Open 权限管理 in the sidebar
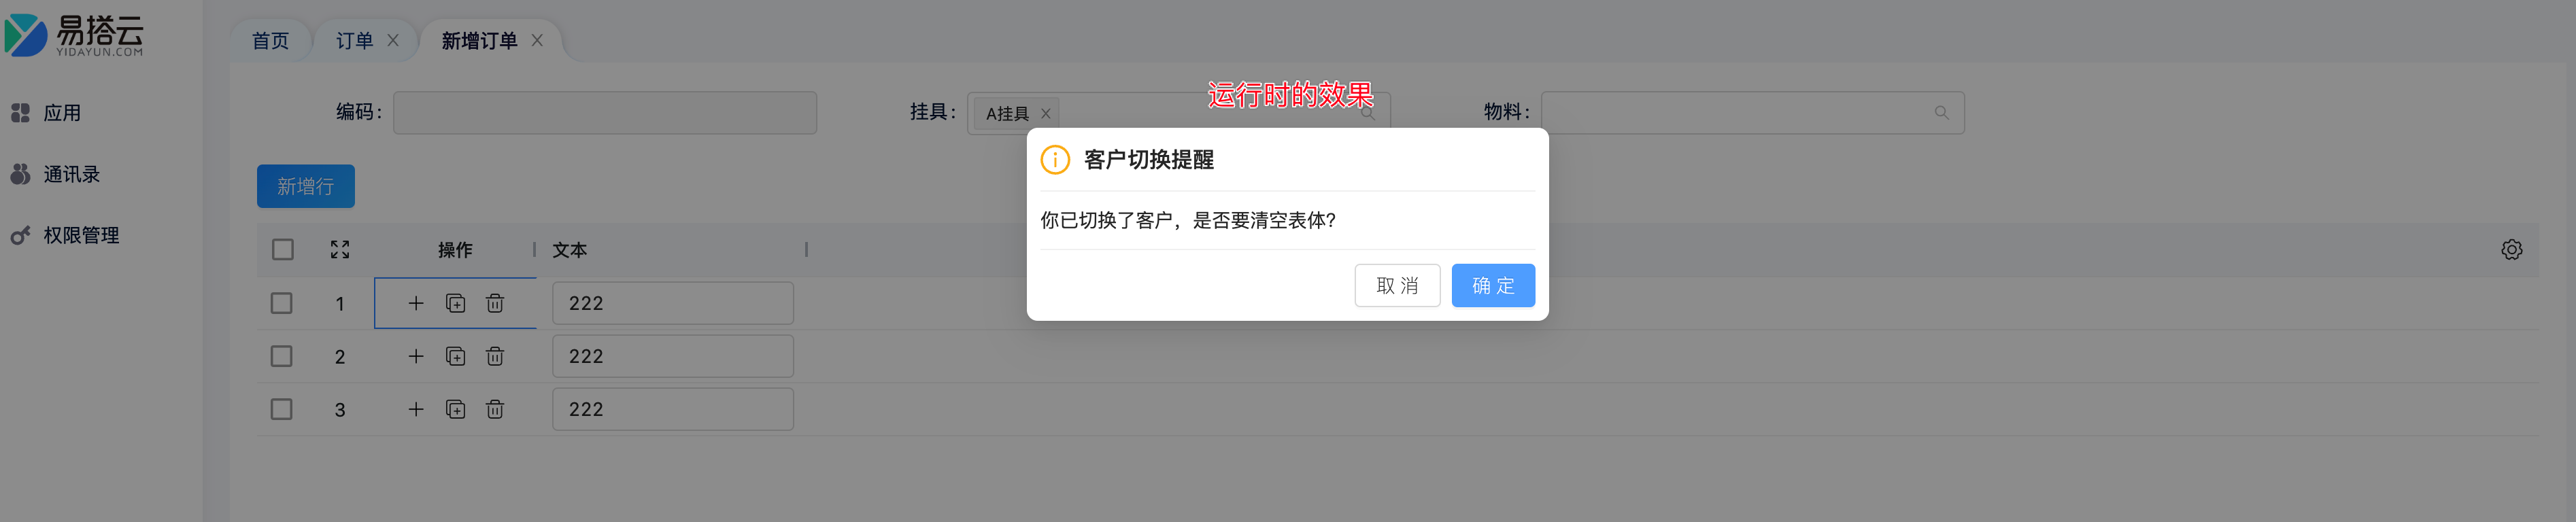The height and width of the screenshot is (522, 2576). [x=81, y=235]
